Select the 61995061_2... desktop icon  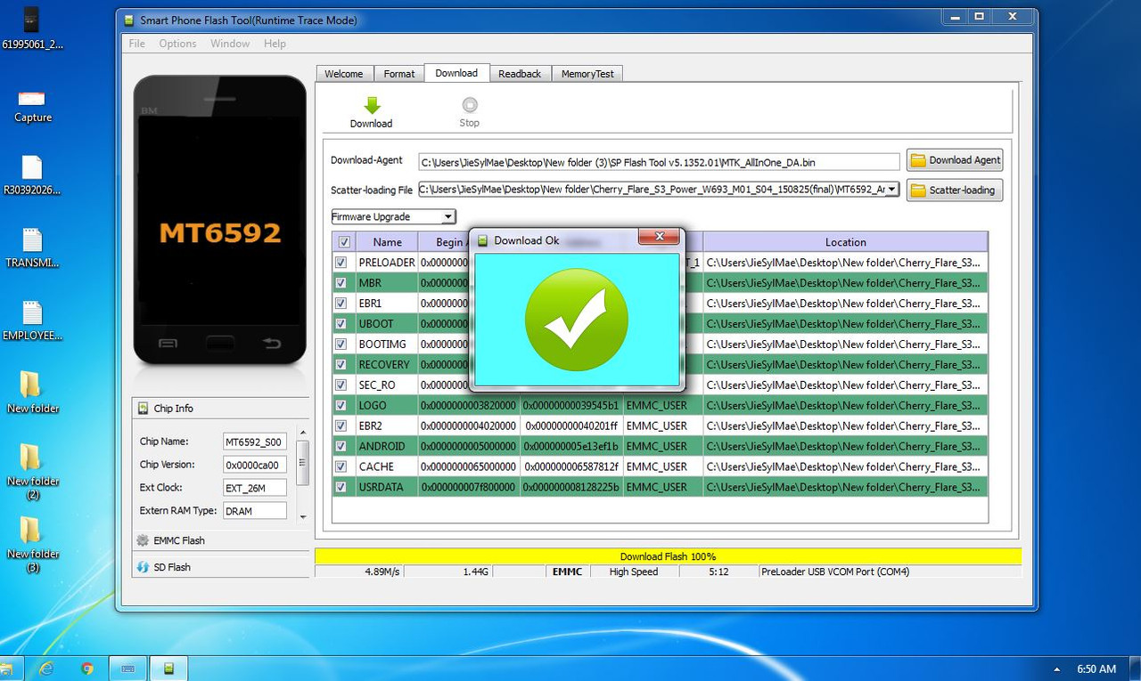coord(33,28)
